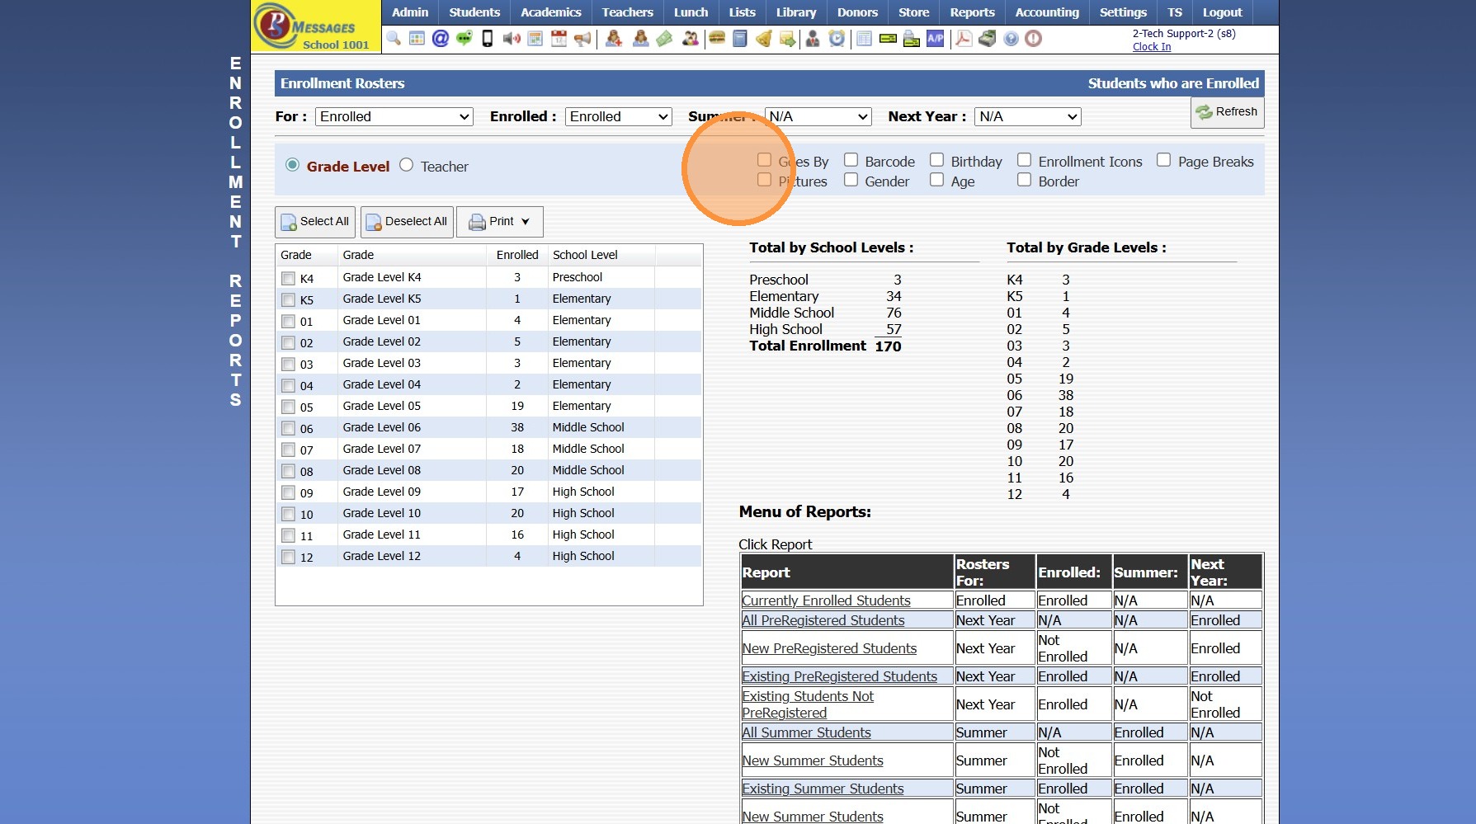This screenshot has width=1476, height=824.
Task: Enable the Barcode checkbox
Action: tap(851, 161)
